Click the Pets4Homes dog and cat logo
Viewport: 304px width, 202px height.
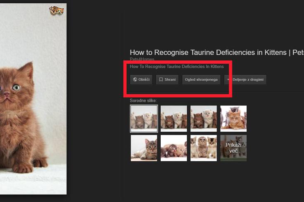click(57, 11)
